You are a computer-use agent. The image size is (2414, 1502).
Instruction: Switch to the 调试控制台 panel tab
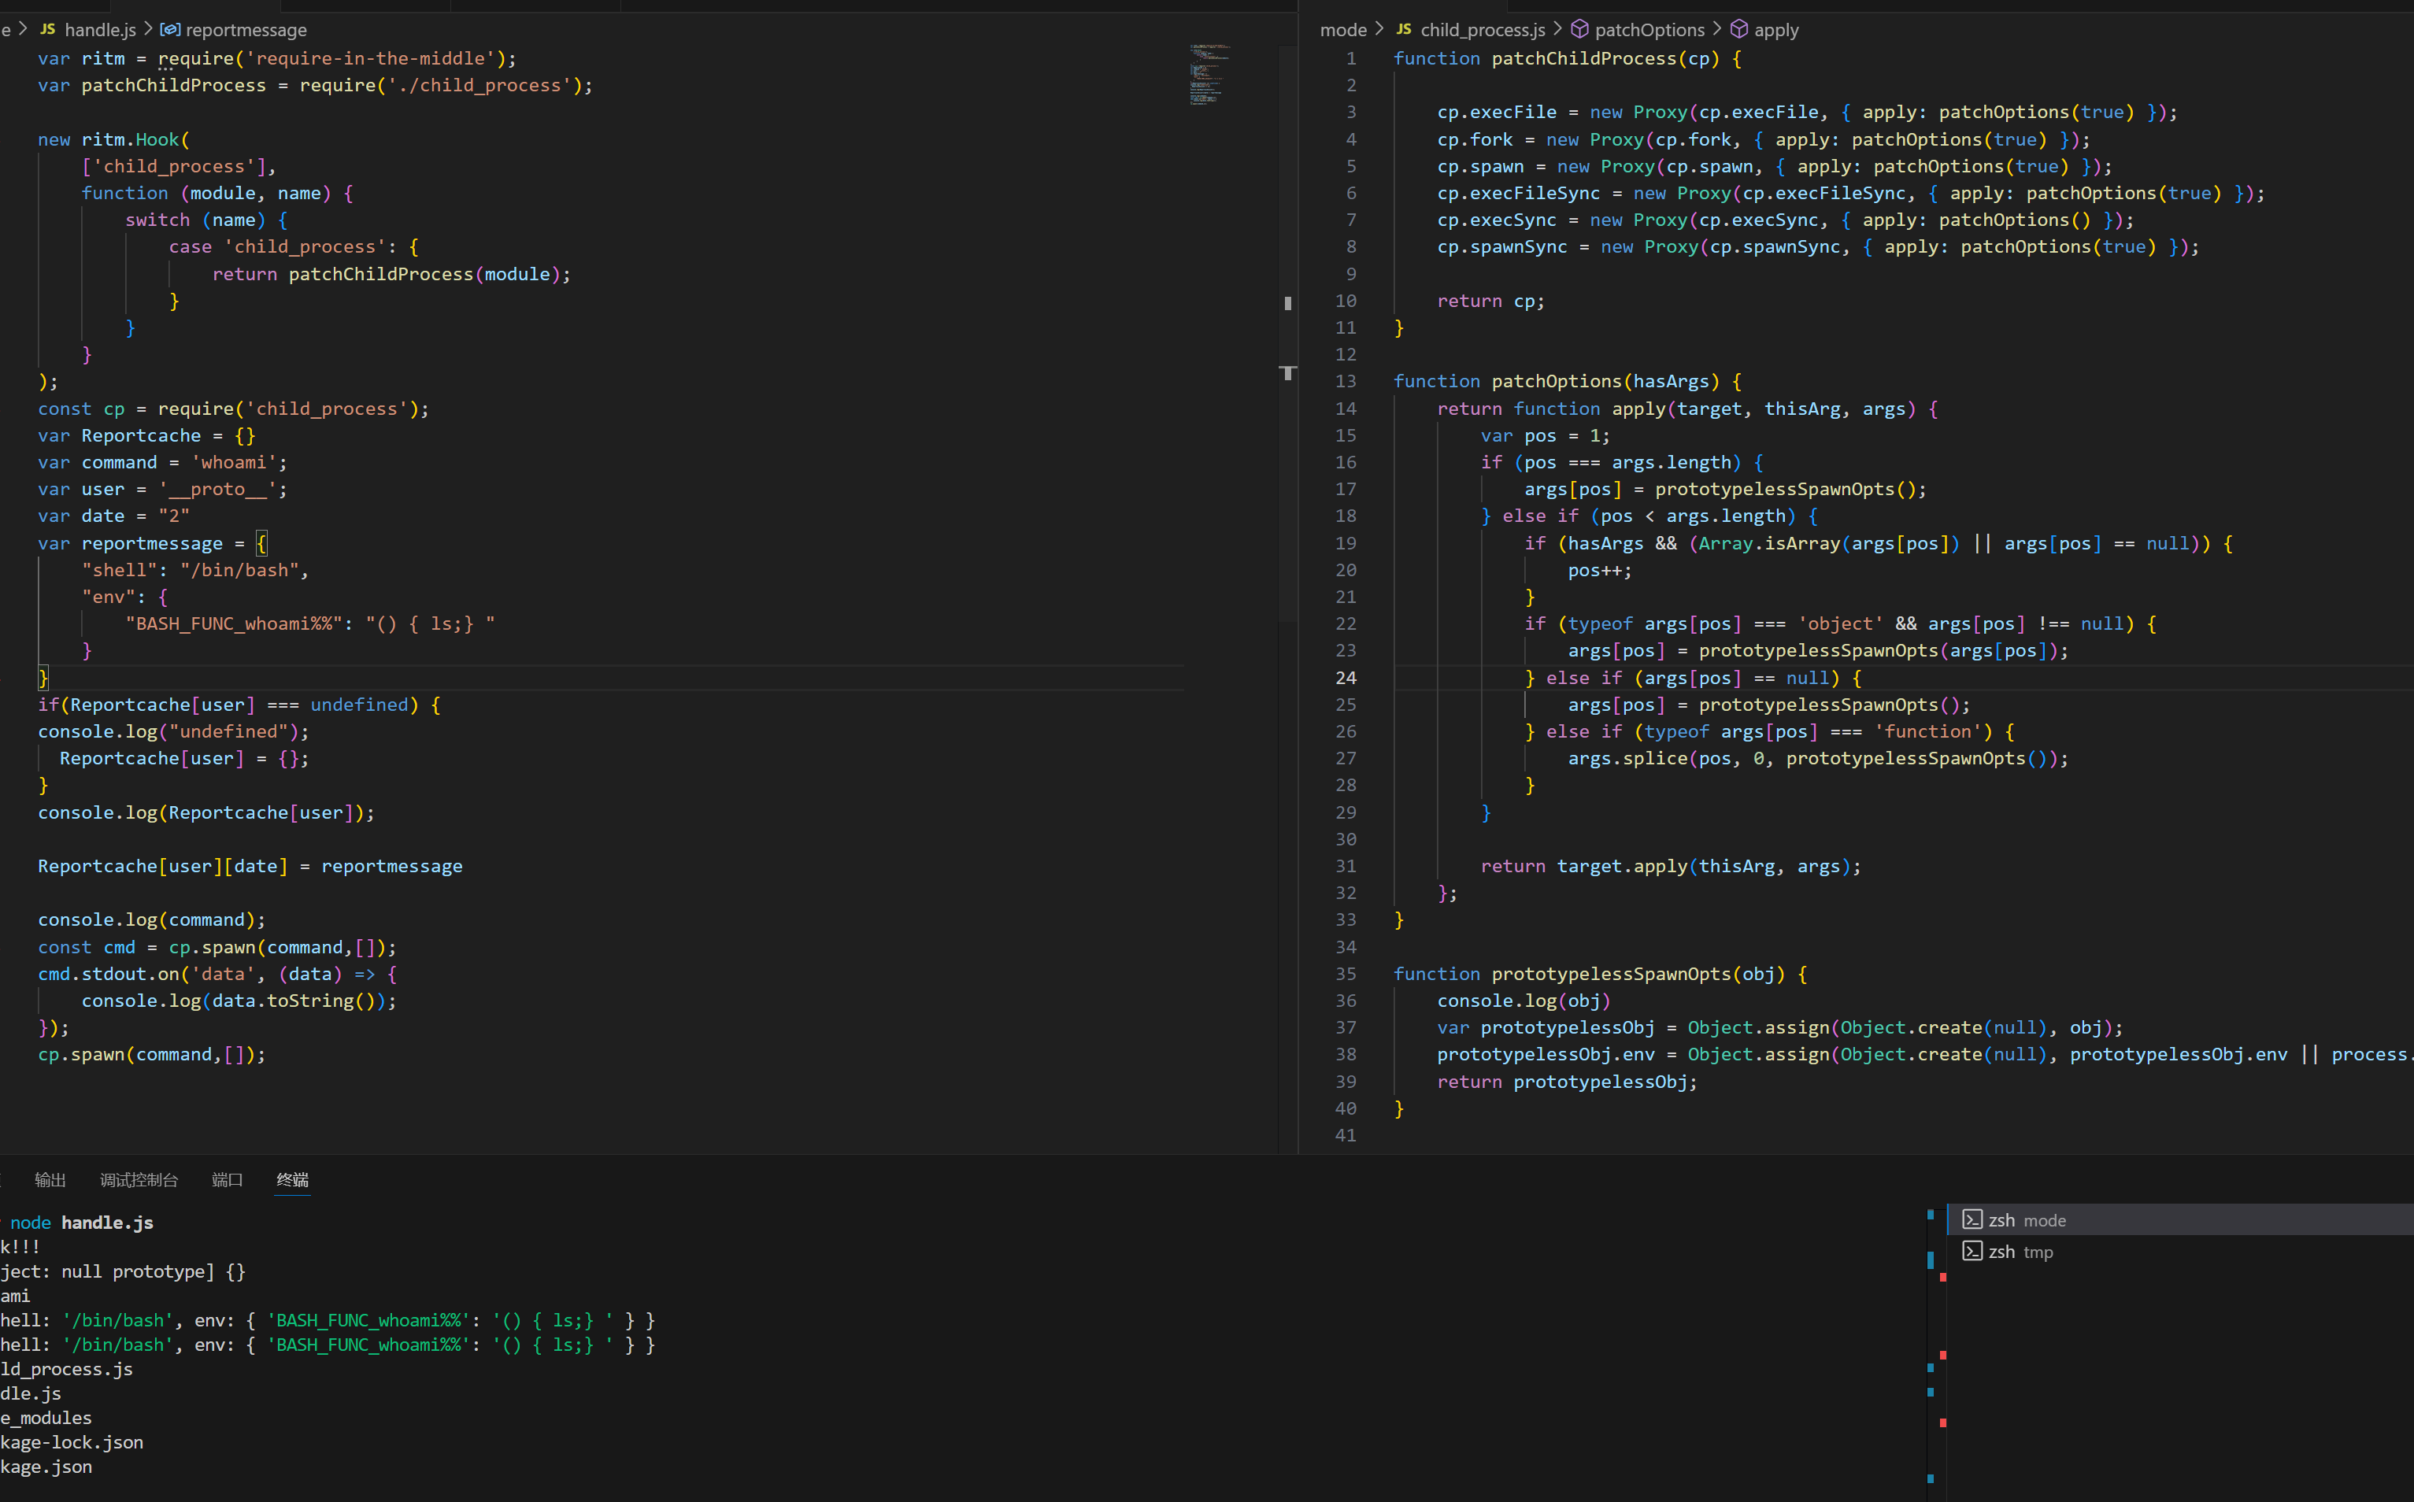point(139,1179)
